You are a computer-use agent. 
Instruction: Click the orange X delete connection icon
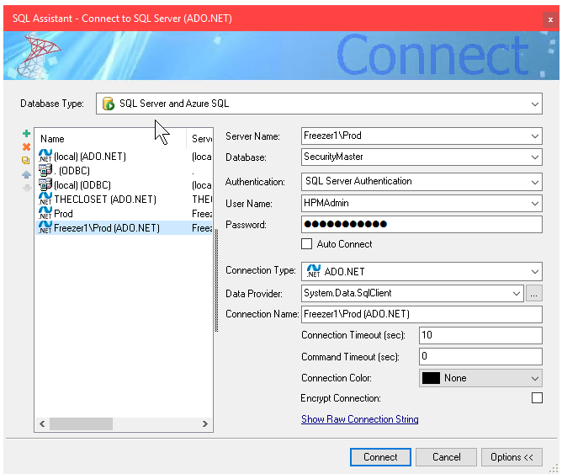26,147
